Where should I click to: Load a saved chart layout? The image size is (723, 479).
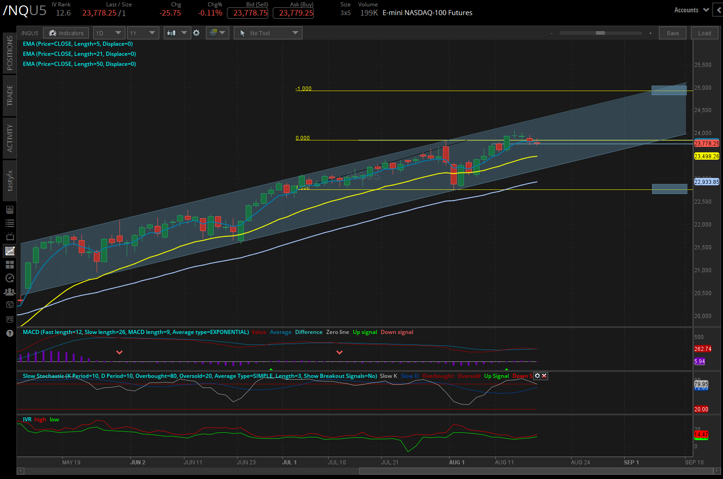(705, 33)
